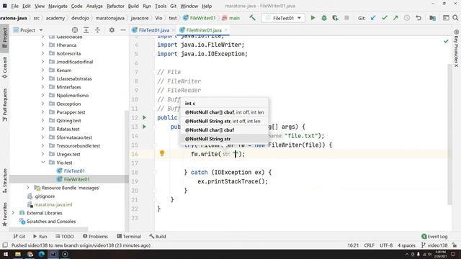The image size is (461, 259).
Task: Open the Refactor menu
Action: (115, 6)
